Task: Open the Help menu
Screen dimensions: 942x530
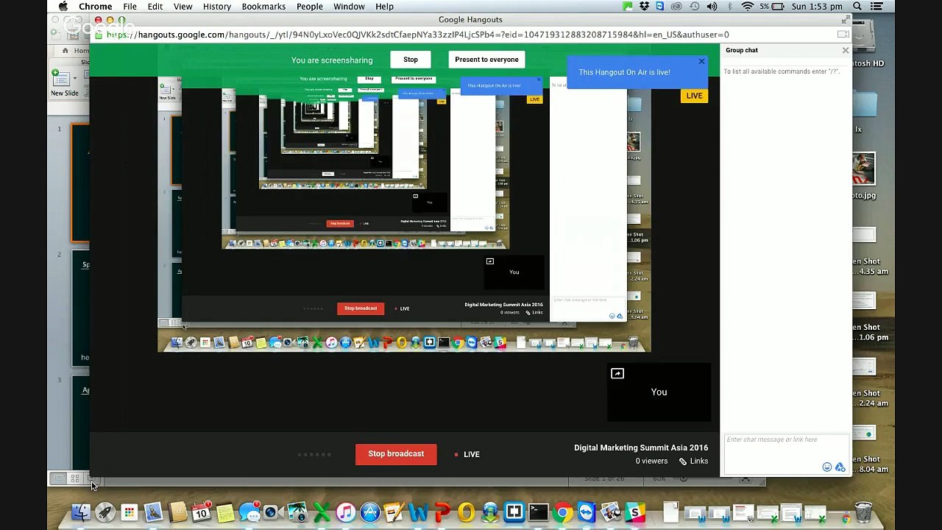Action: pos(384,7)
